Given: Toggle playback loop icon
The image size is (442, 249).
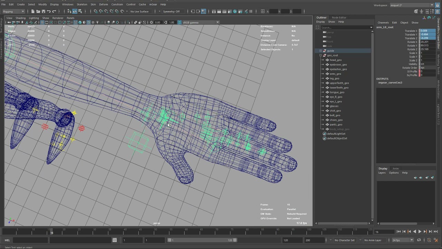Looking at the screenshot, I should point(419,240).
